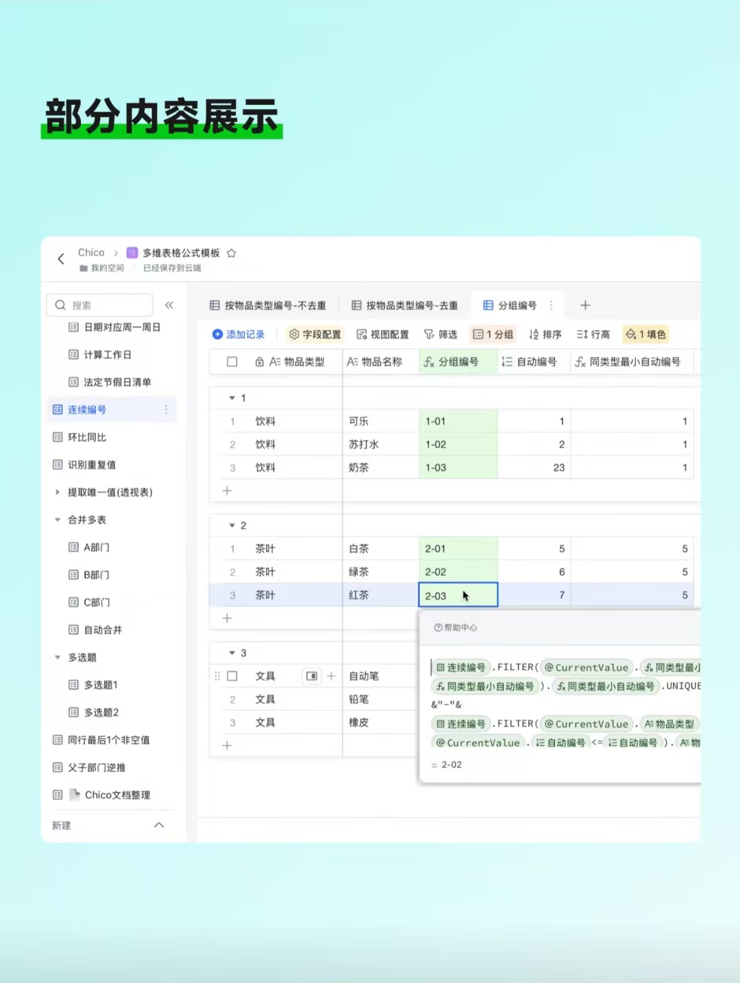Star the 多维表格公式模板 document
Viewport: 740px width, 983px height.
point(232,253)
